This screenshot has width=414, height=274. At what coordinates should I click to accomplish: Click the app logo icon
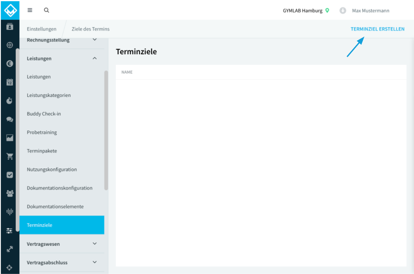pos(10,10)
